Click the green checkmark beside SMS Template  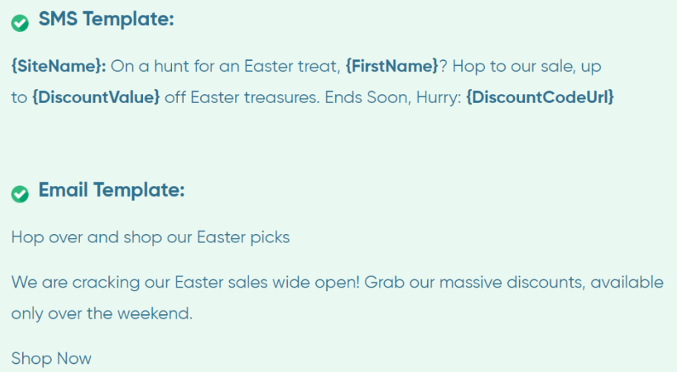tap(20, 23)
